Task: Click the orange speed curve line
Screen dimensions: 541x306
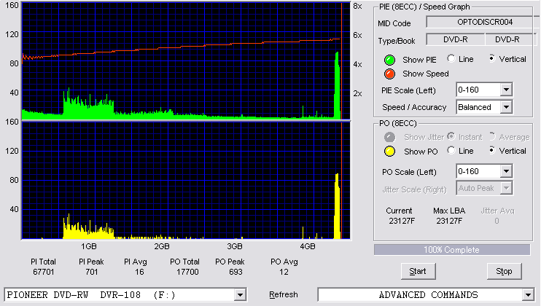Action: pyautogui.click(x=181, y=47)
